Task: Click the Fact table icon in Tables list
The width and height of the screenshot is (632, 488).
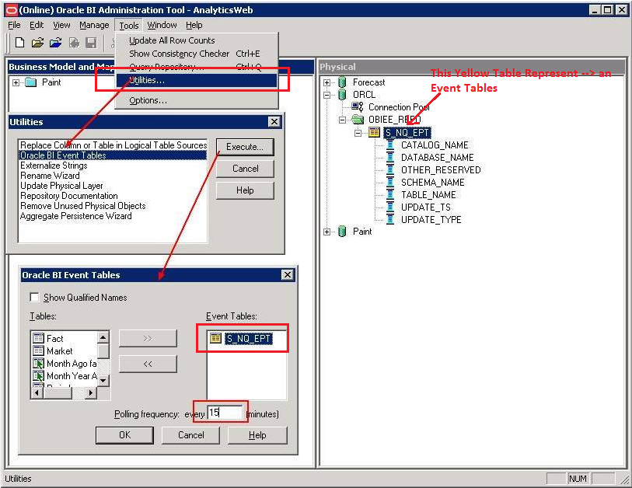Action: click(38, 338)
